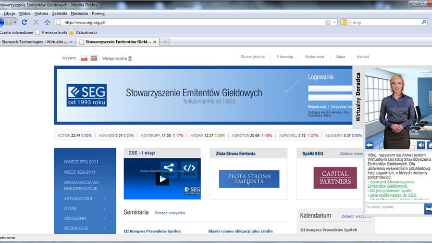
Task: Click the video share icon
Action: point(169,169)
